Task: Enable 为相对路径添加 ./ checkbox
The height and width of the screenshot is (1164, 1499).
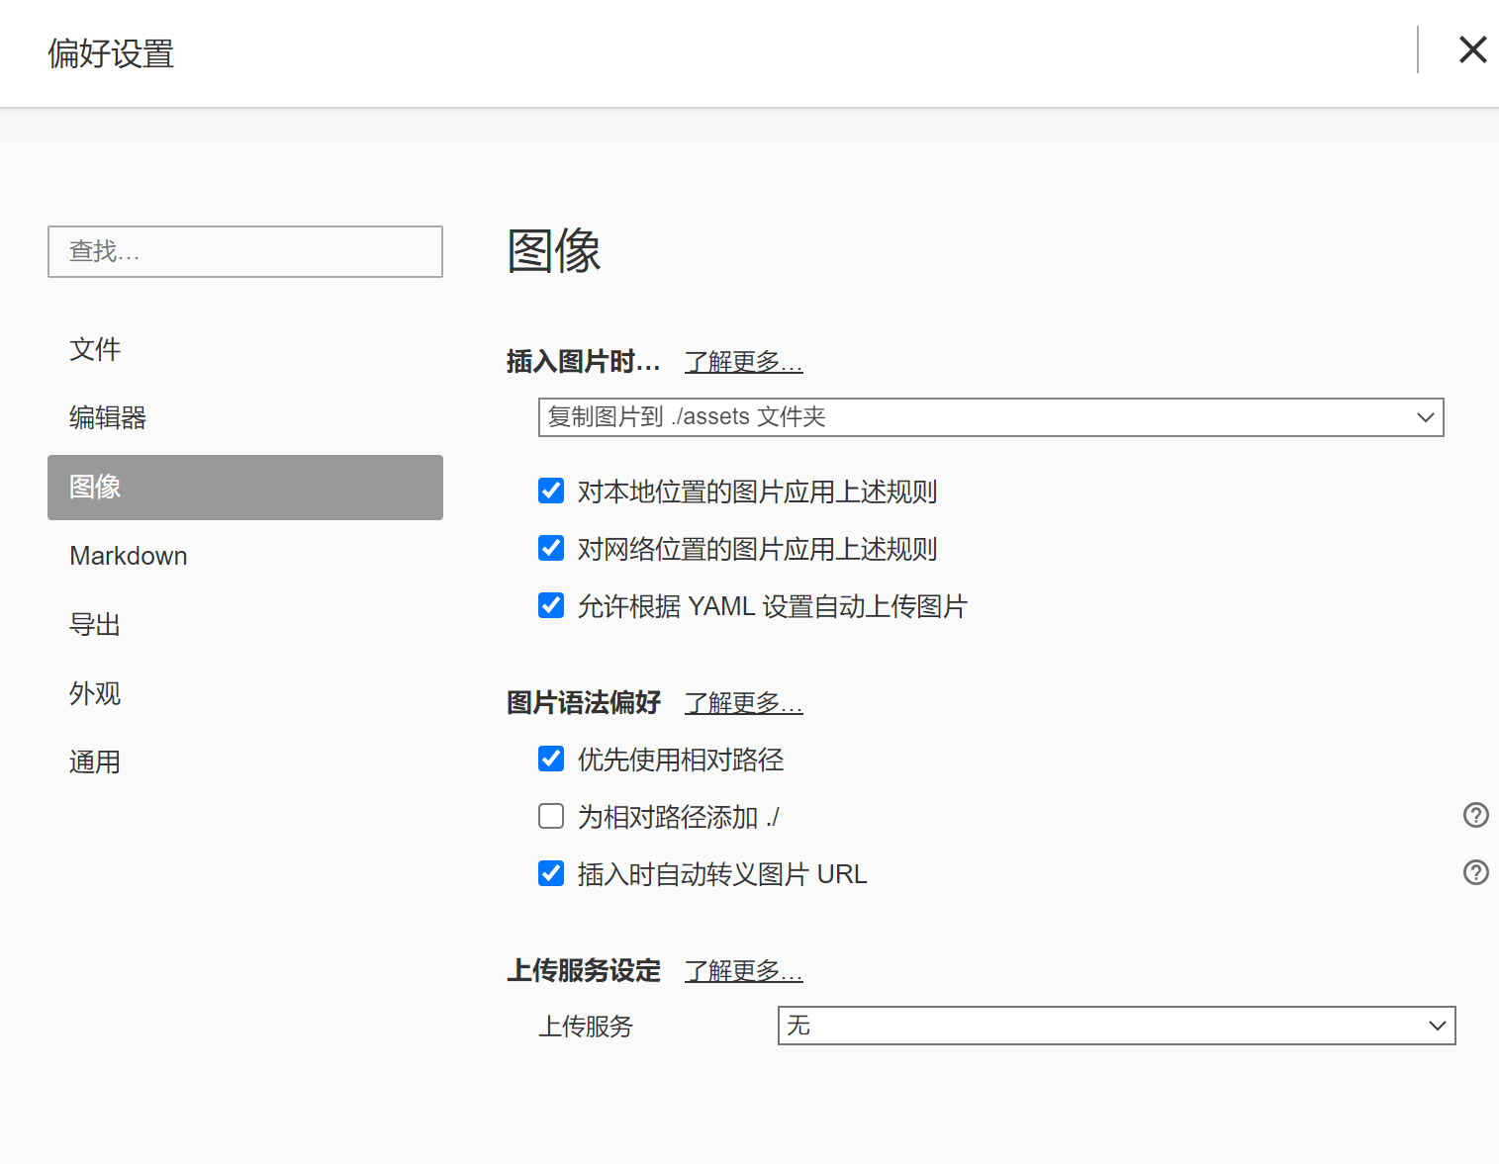Action: [x=551, y=816]
